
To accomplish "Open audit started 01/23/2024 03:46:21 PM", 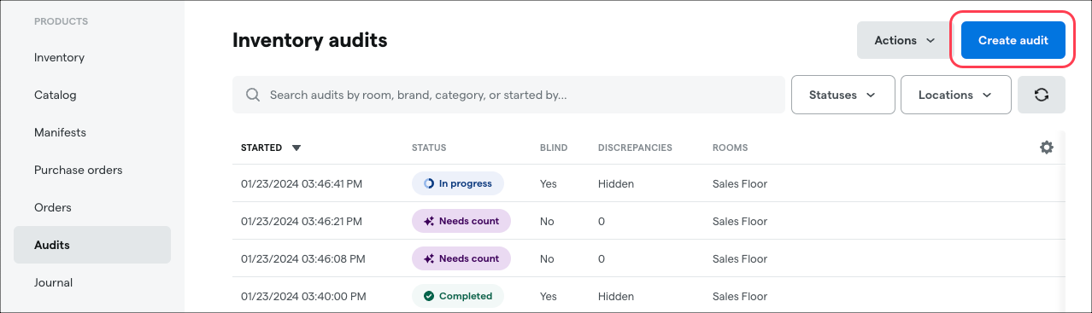I will coord(301,221).
